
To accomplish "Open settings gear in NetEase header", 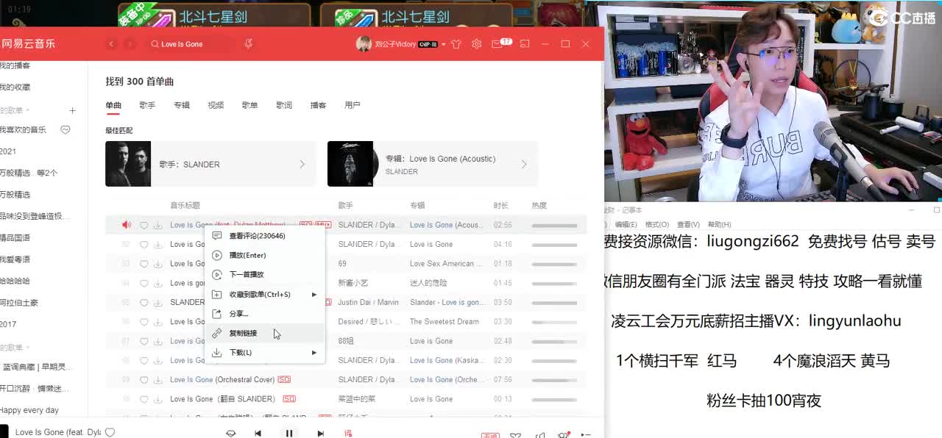I will 477,44.
